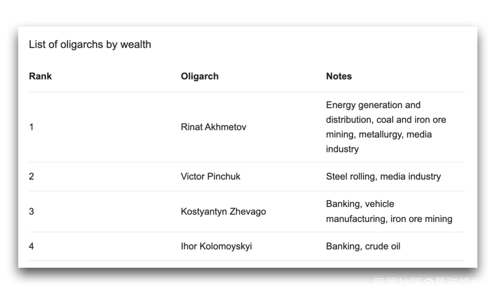Viewport: 501px width, 296px height.
Task: Click the Oligarch column header
Action: point(199,76)
